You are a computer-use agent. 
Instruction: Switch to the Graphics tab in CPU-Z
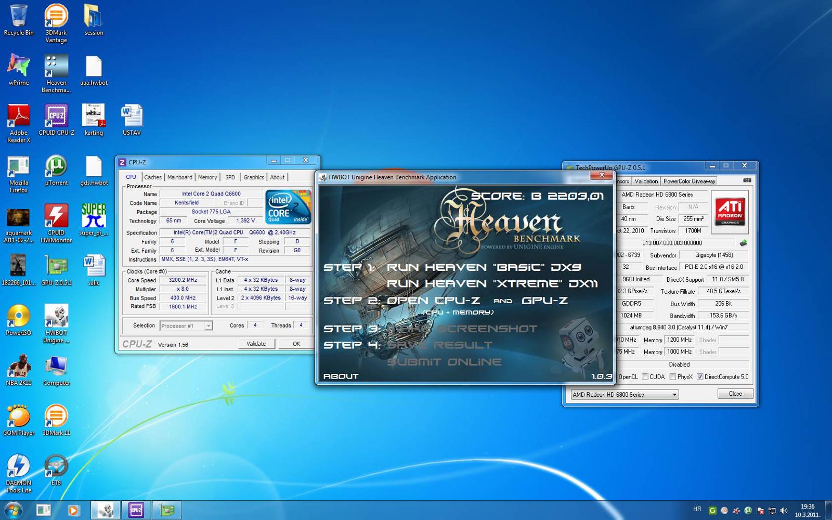point(254,177)
